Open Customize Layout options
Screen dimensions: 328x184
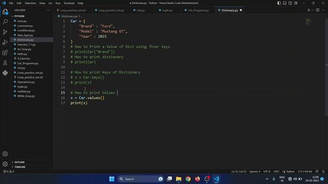pyautogui.click(x=296, y=3)
